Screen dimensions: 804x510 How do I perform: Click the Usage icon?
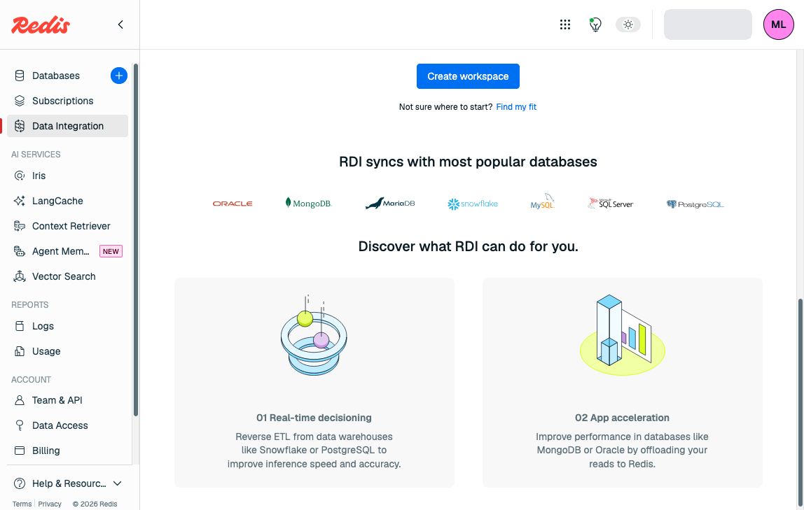click(20, 351)
